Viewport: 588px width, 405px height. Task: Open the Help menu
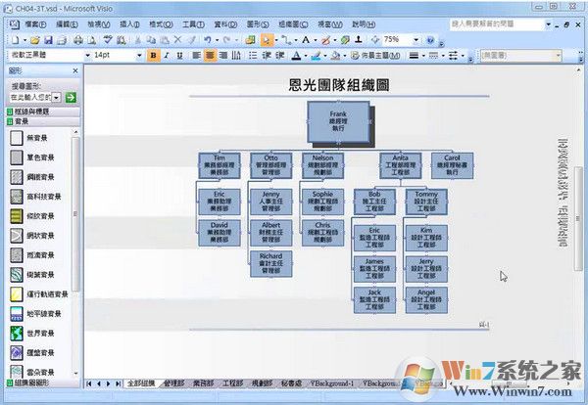click(x=364, y=24)
